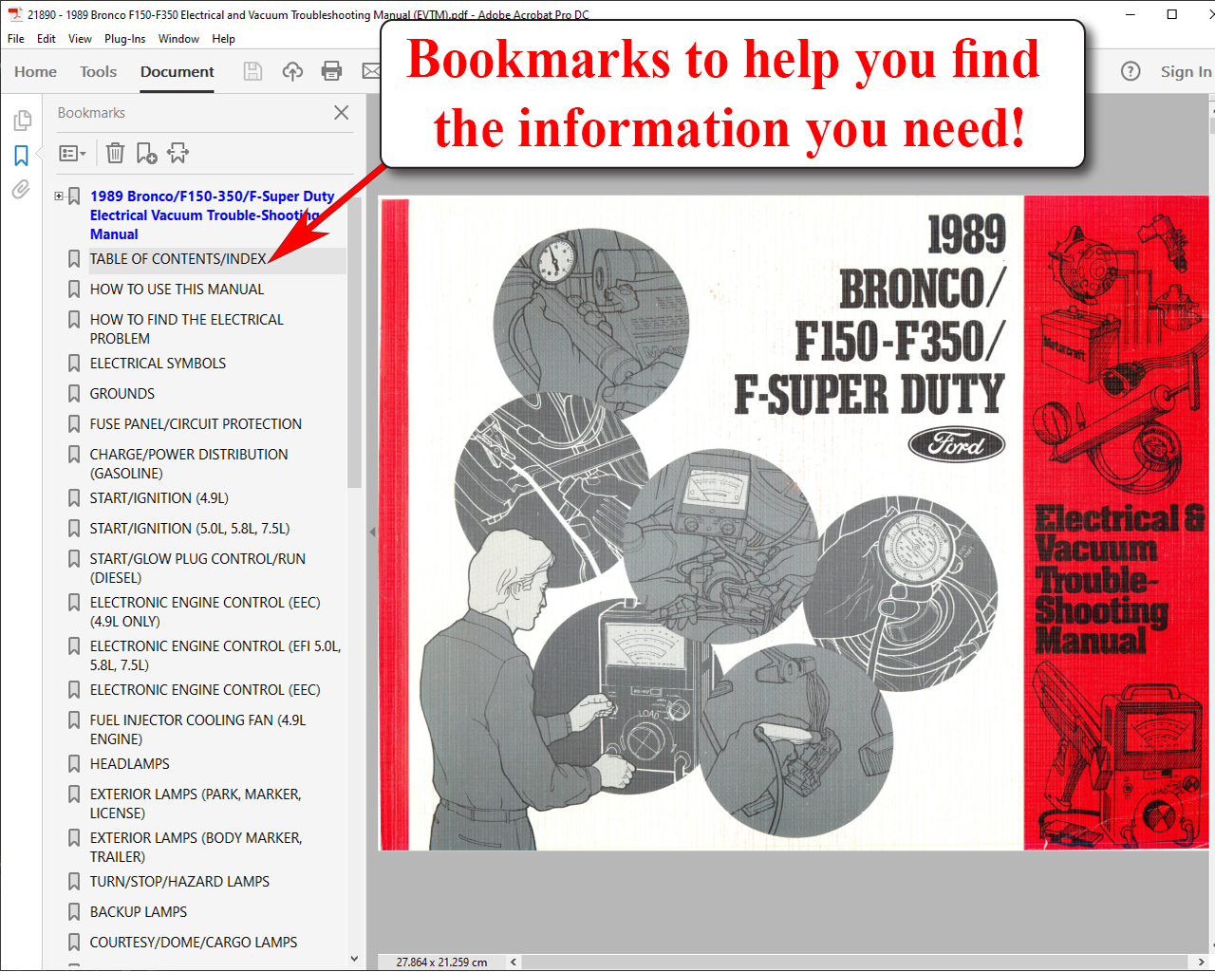Image resolution: width=1215 pixels, height=972 pixels.
Task: Open START/GLOW PLUG CONTROL/RUN (DIESEL) bookmark
Action: (197, 569)
